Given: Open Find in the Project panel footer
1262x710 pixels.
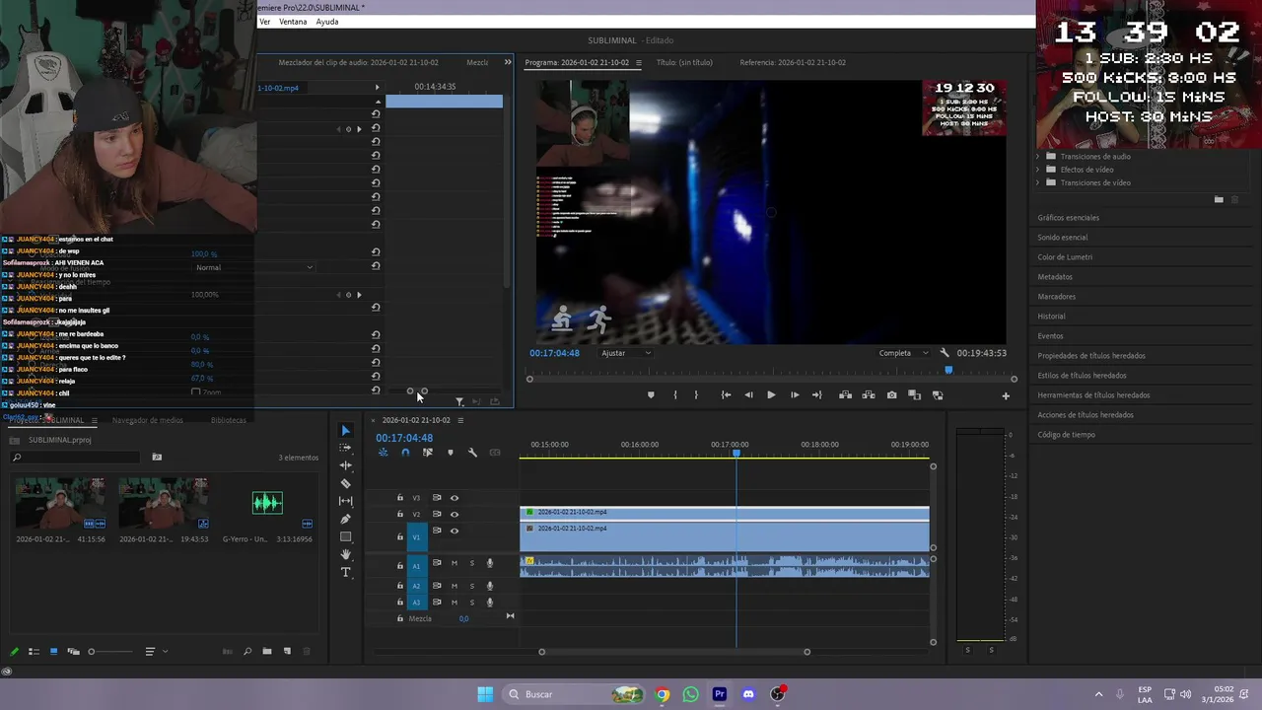Looking at the screenshot, I should click(247, 651).
